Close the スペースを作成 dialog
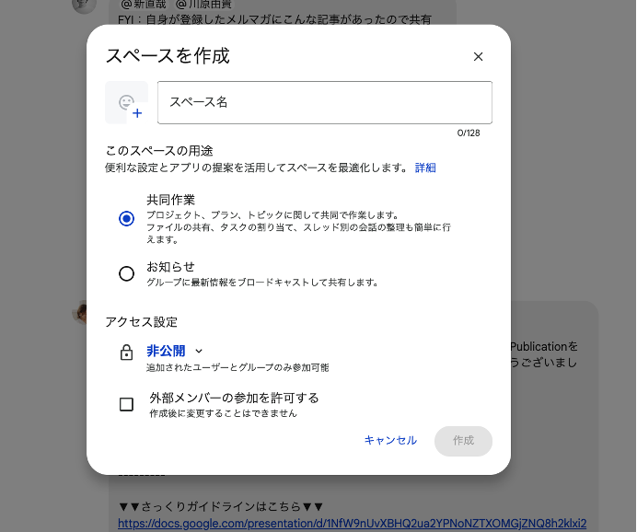637x532 pixels. tap(478, 56)
